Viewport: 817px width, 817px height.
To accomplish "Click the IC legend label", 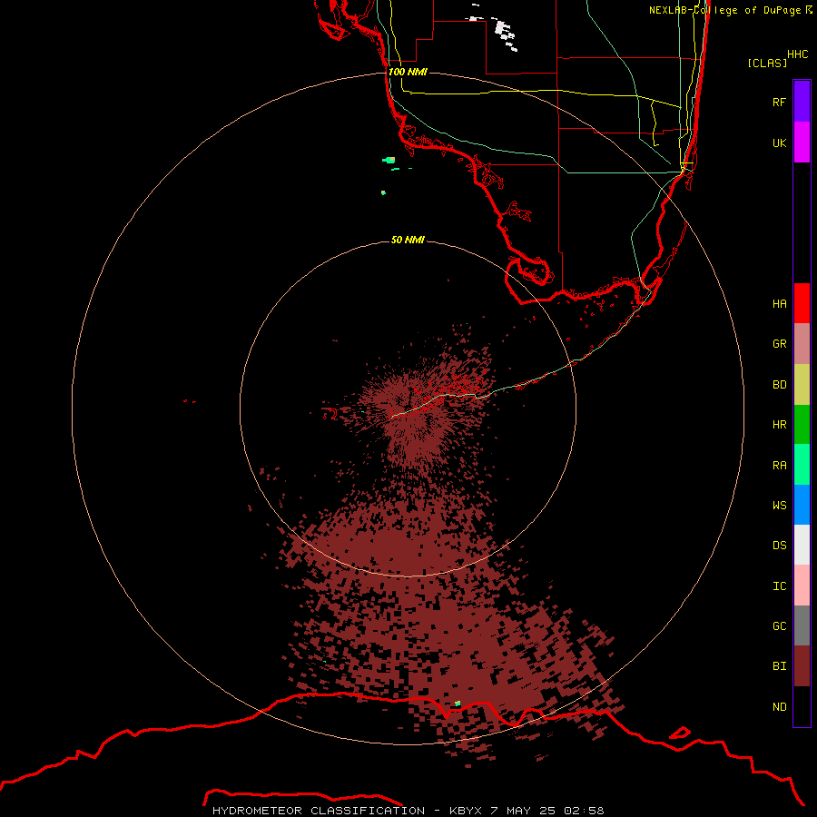I will click(779, 586).
